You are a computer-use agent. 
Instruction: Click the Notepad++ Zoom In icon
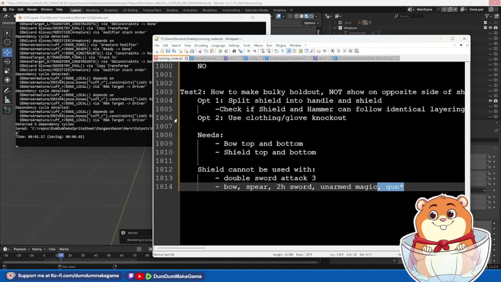[248, 51]
